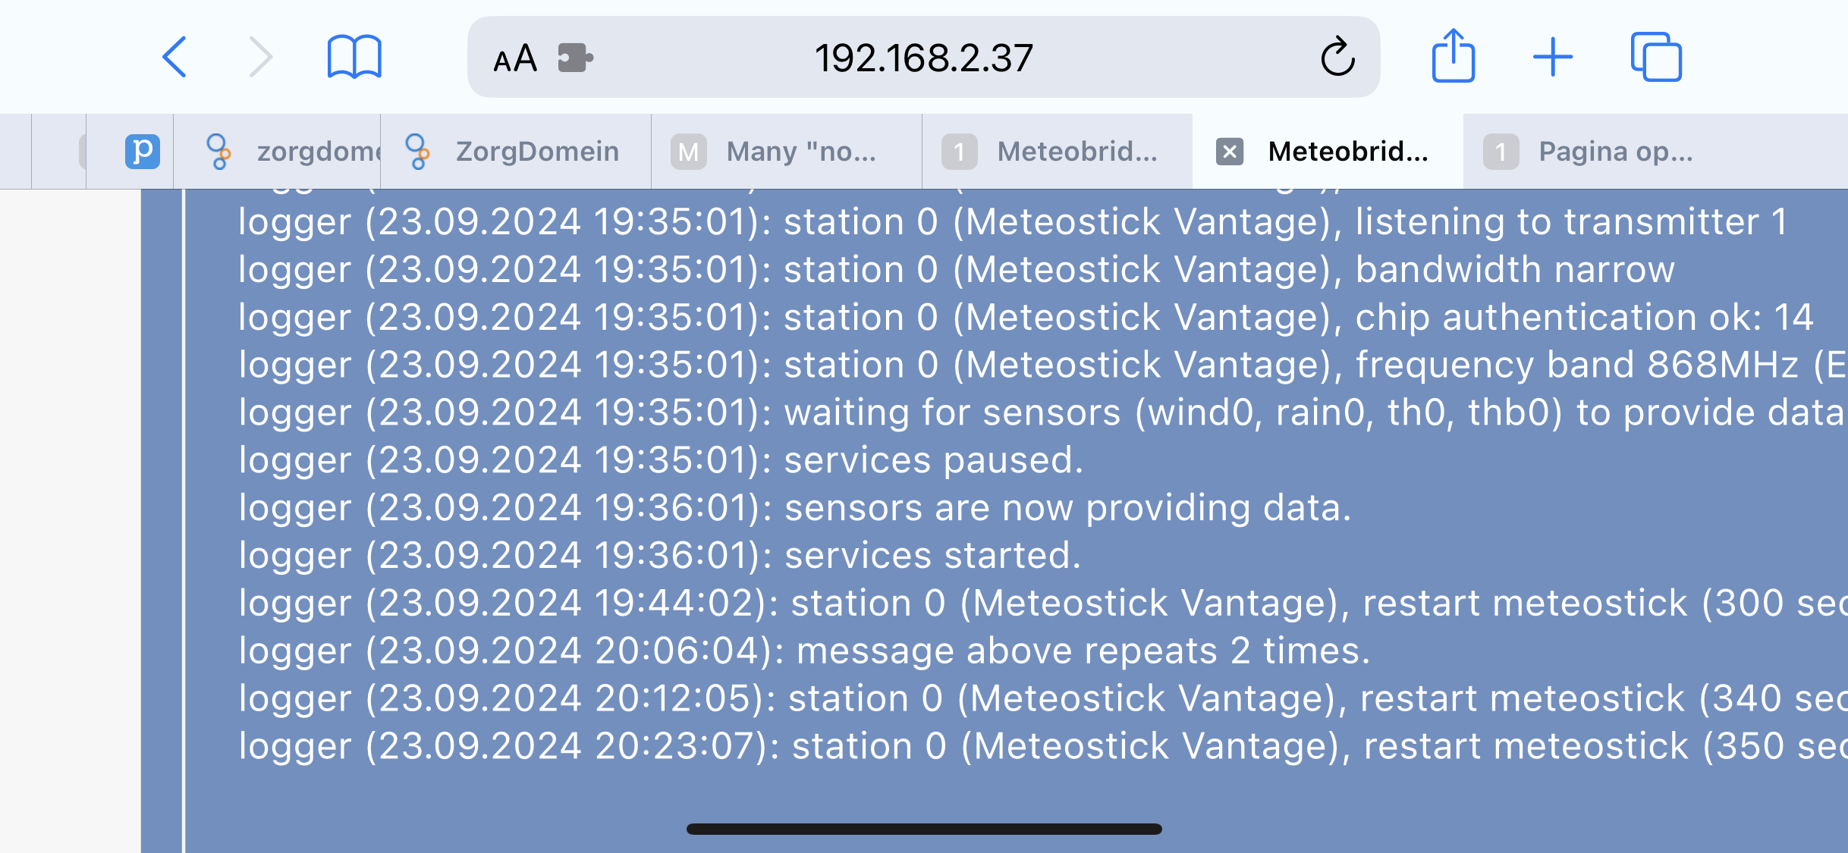Add a new tab with the plus icon
Screen dimensions: 1848x853
[x=1553, y=57]
